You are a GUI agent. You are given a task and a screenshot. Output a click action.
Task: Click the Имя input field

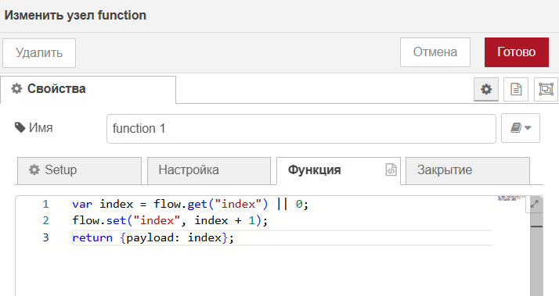(x=301, y=128)
